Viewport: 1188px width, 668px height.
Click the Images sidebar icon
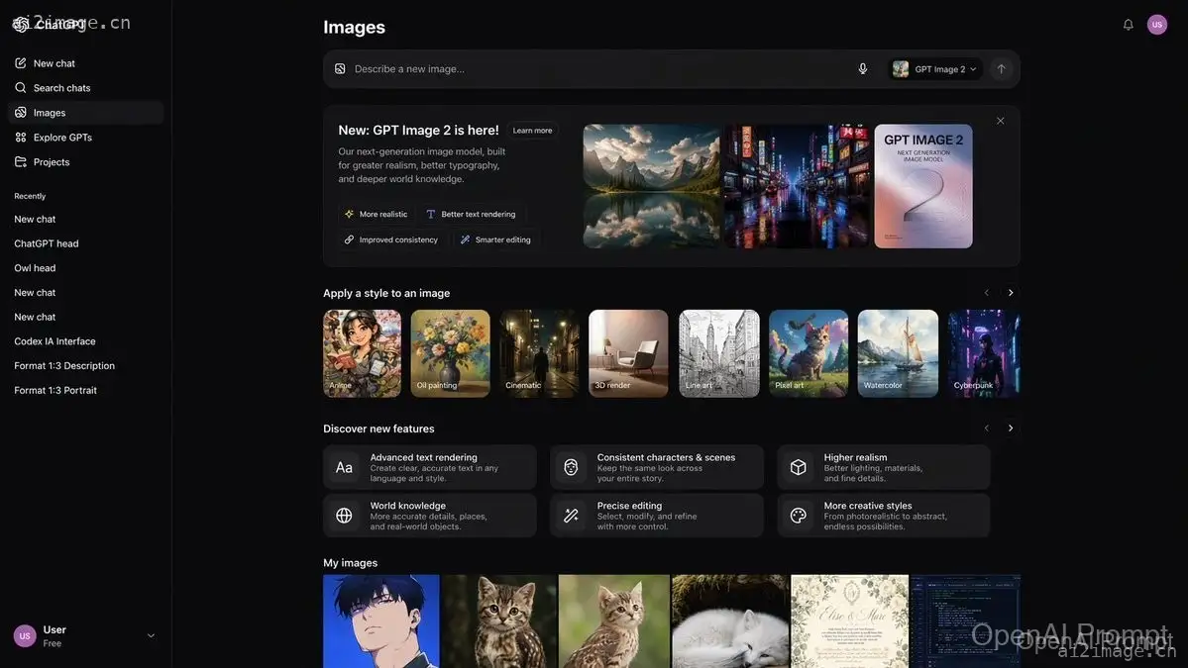pyautogui.click(x=21, y=113)
